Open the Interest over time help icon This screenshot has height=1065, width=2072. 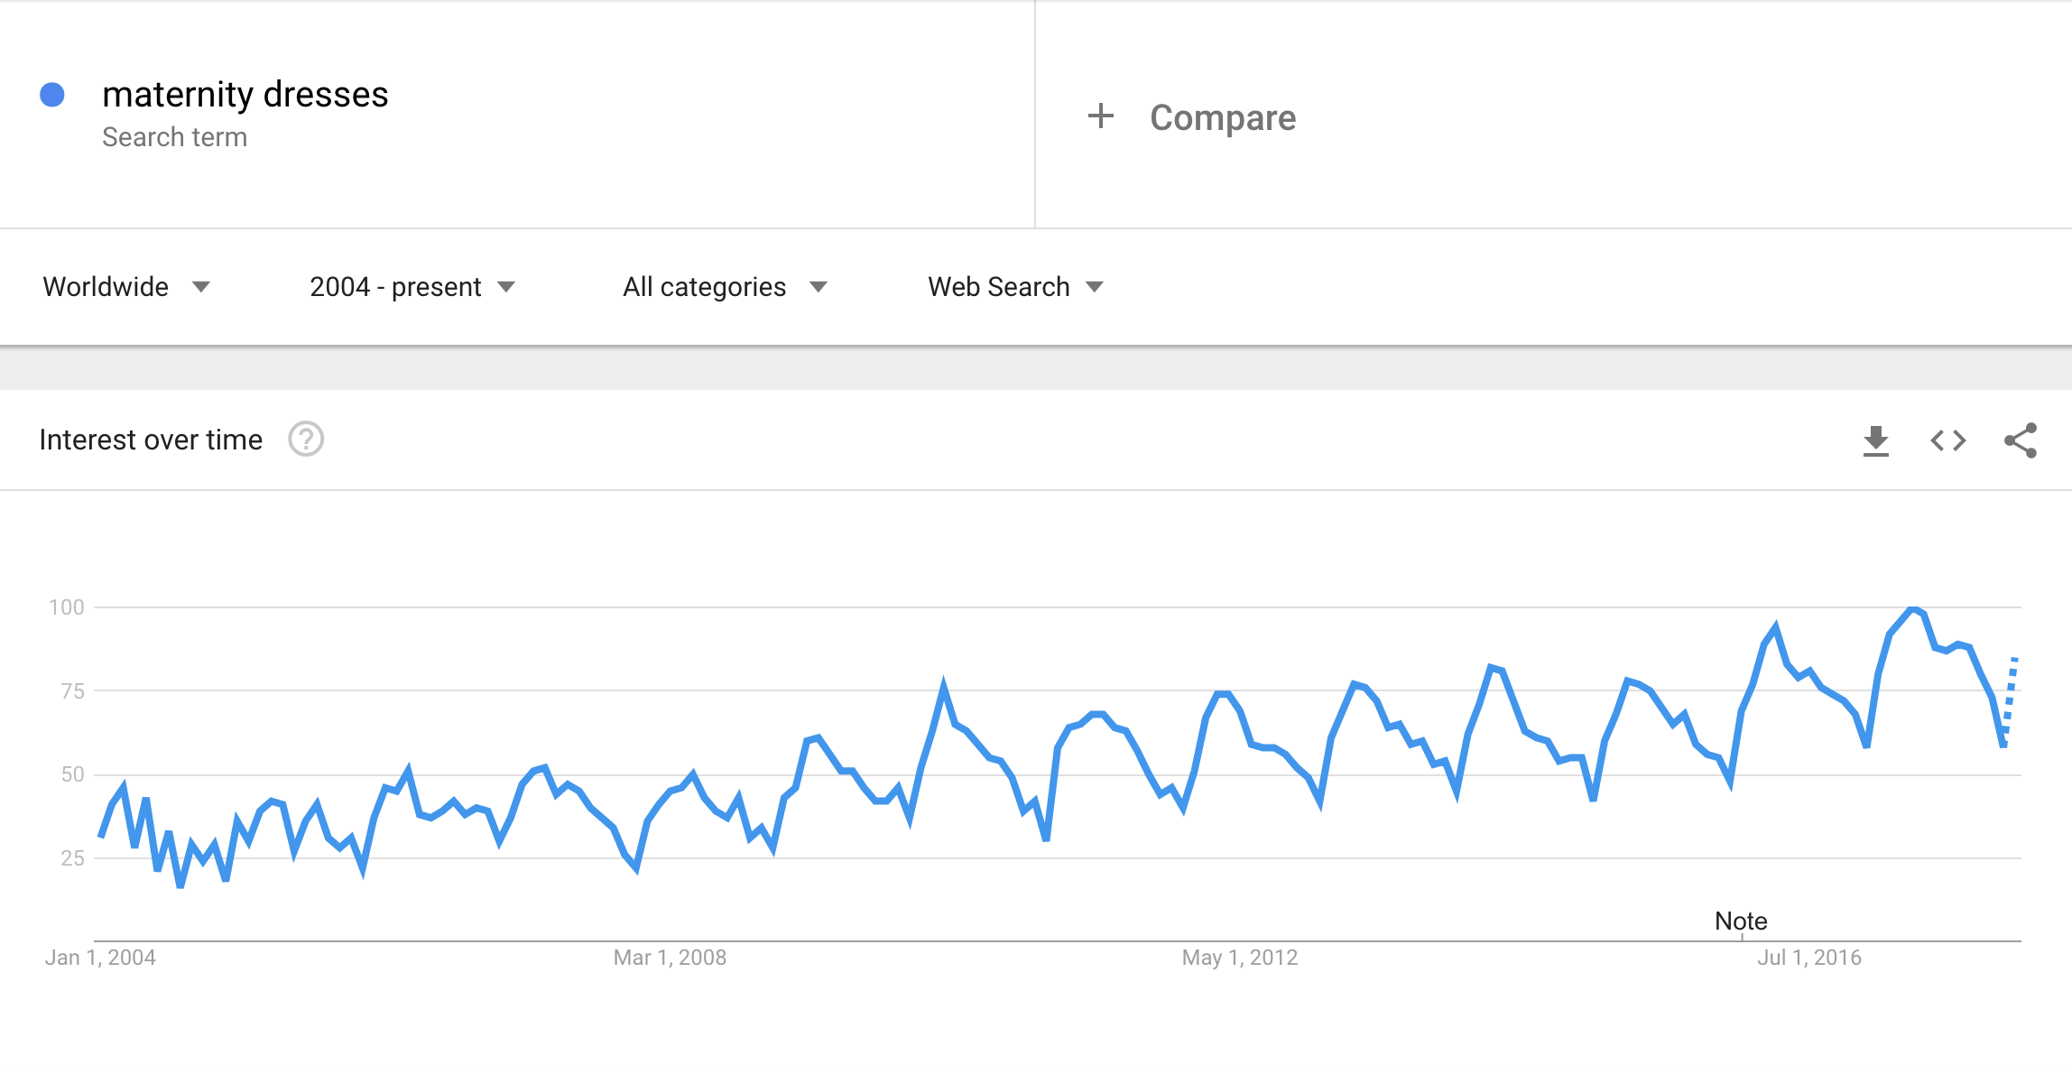[x=306, y=440]
